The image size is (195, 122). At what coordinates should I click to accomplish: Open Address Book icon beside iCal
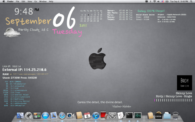coord(79,115)
